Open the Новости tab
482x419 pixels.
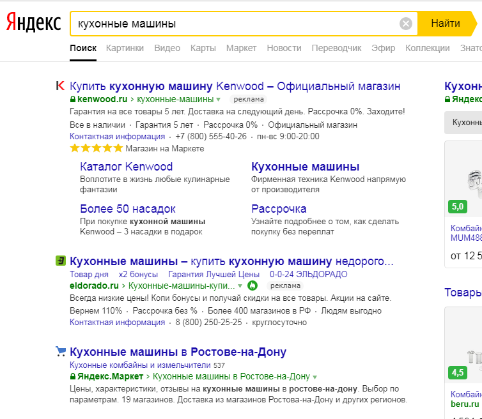tap(284, 49)
